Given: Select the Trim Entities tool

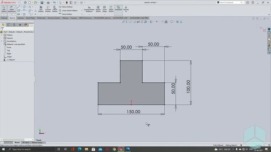Looking at the screenshot, I should tap(41, 9).
